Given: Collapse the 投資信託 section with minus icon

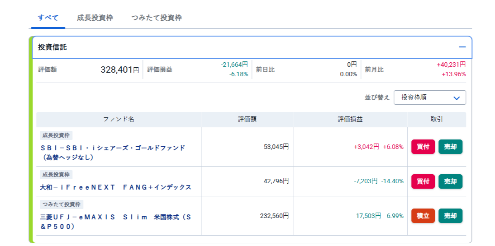Looking at the screenshot, I should tap(462, 47).
